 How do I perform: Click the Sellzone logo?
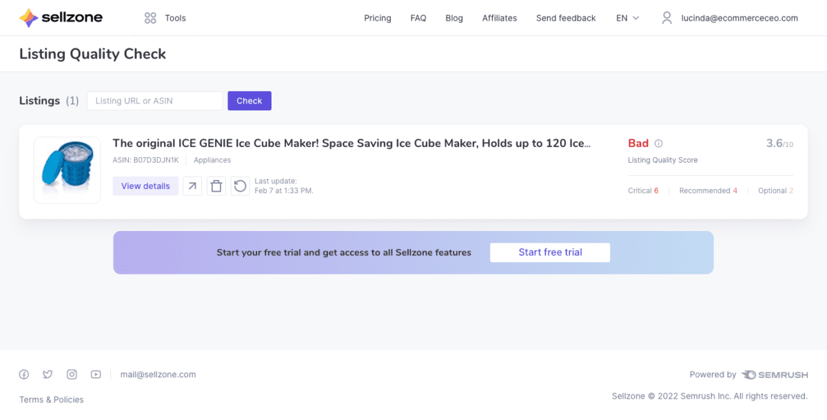61,18
